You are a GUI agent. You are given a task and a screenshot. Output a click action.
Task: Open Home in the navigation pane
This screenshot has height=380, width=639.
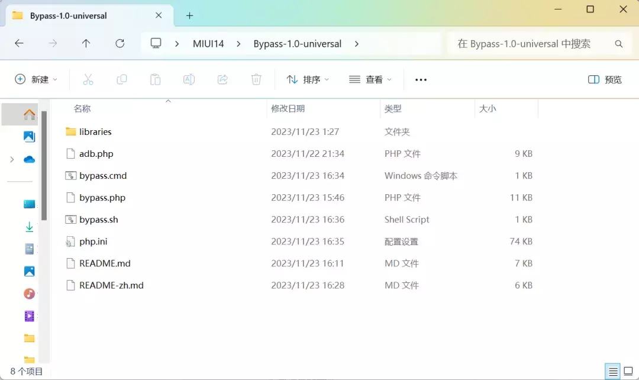[29, 115]
